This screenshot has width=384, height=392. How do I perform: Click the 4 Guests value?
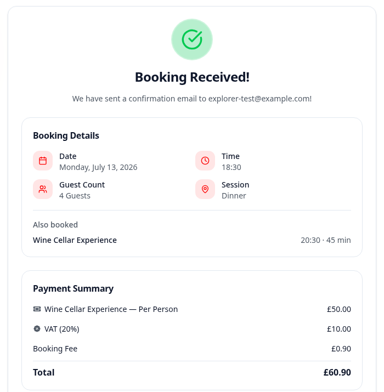click(x=75, y=196)
